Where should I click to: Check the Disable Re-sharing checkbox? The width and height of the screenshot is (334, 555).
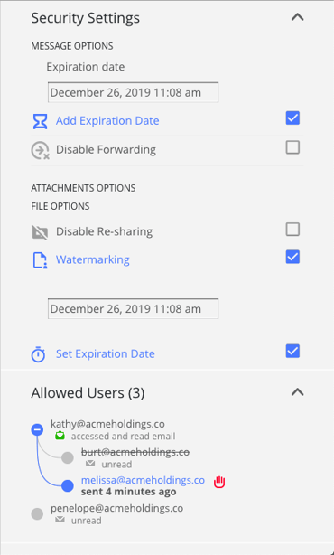pyautogui.click(x=292, y=230)
